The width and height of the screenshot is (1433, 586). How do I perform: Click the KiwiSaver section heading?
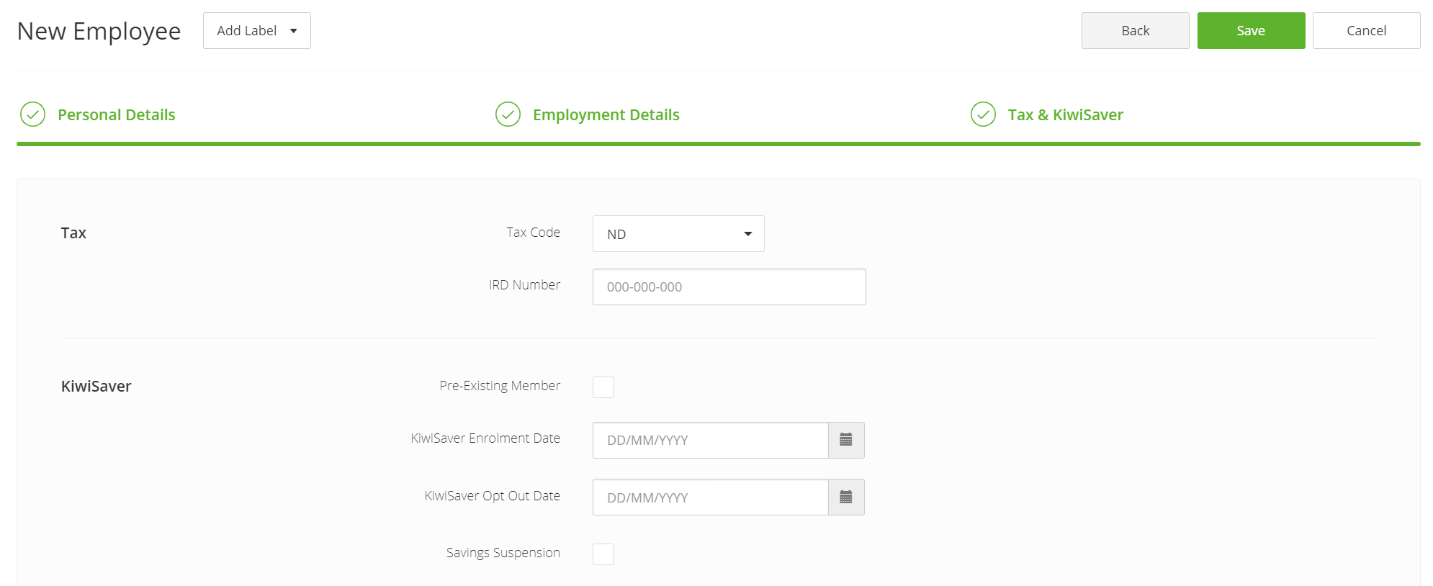(x=96, y=386)
